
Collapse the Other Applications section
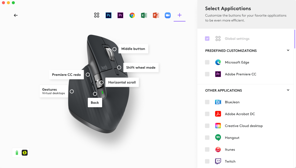pyautogui.click(x=288, y=90)
